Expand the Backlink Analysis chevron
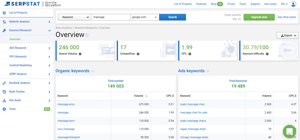Viewport: 300px width, 140px height. pyautogui.click(x=49, y=83)
